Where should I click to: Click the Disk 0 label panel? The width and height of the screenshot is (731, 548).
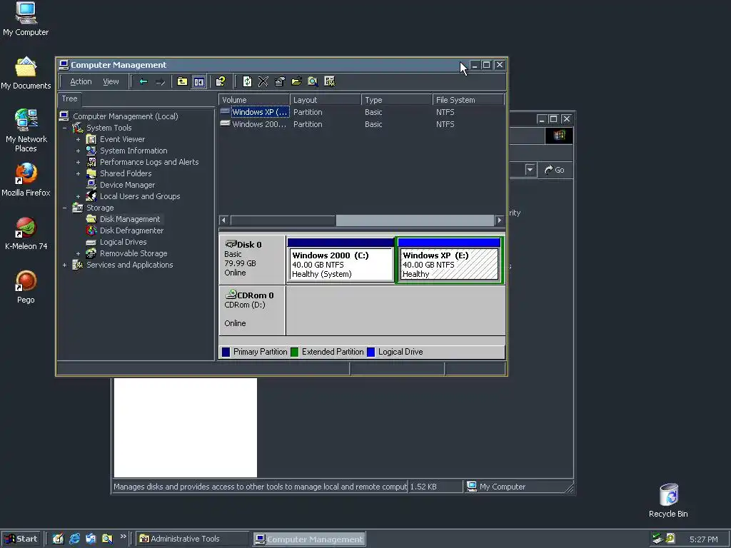coord(252,260)
